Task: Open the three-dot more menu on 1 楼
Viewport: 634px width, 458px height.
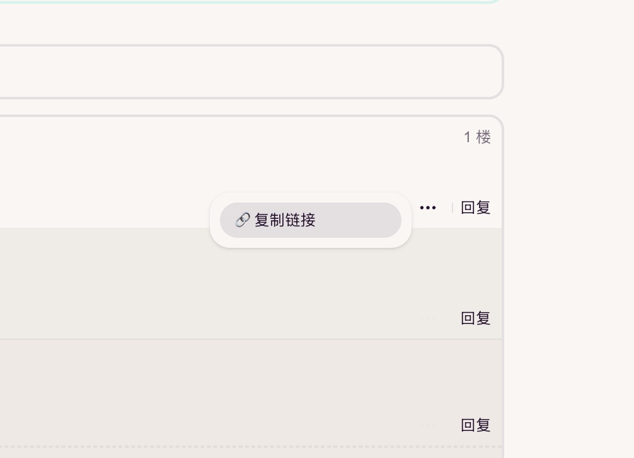Action: click(x=428, y=208)
